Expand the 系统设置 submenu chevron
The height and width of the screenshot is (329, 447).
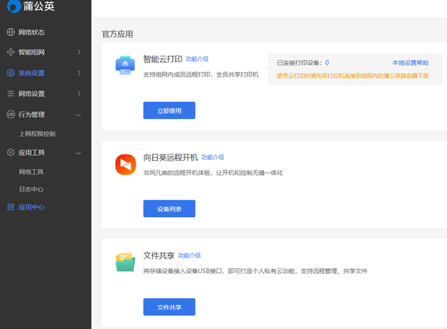pyautogui.click(x=79, y=73)
